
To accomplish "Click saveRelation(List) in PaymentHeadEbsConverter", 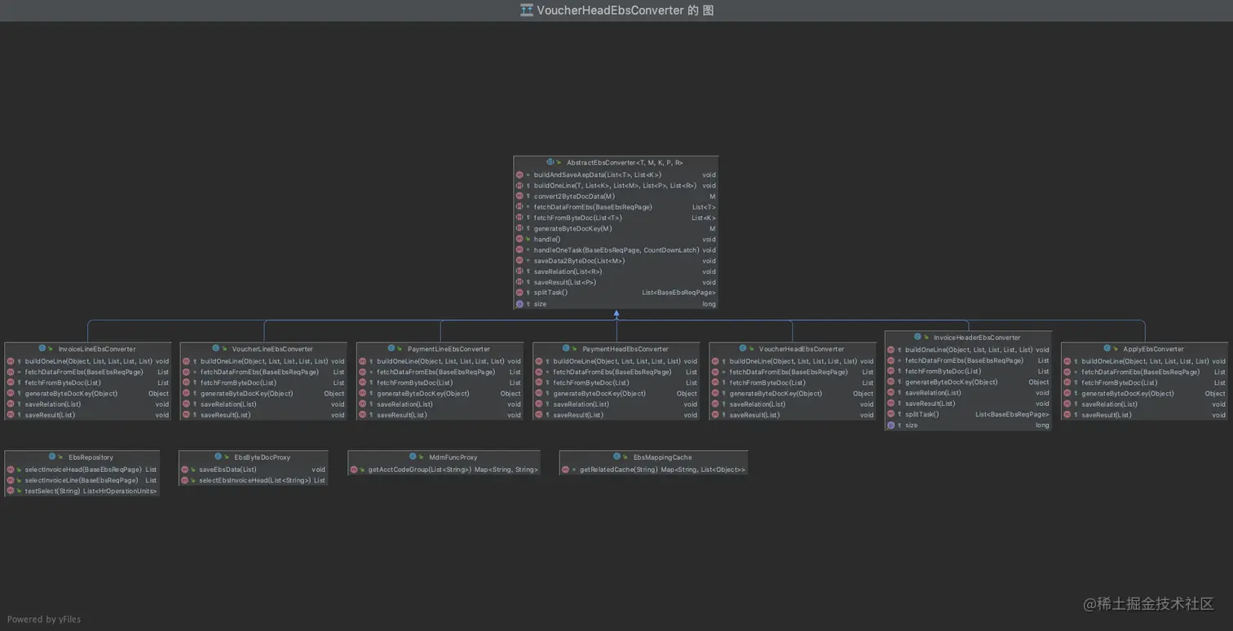I will tap(581, 404).
